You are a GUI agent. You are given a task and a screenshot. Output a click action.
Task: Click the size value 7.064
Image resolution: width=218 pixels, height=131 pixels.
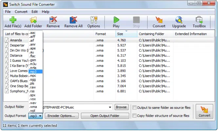(x=122, y=86)
